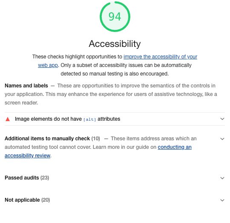Click the Accessibility category title
Image resolution: width=230 pixels, height=223 pixels.
tap(115, 44)
